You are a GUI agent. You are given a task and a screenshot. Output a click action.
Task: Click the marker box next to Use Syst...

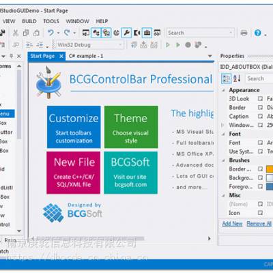coord(260,152)
